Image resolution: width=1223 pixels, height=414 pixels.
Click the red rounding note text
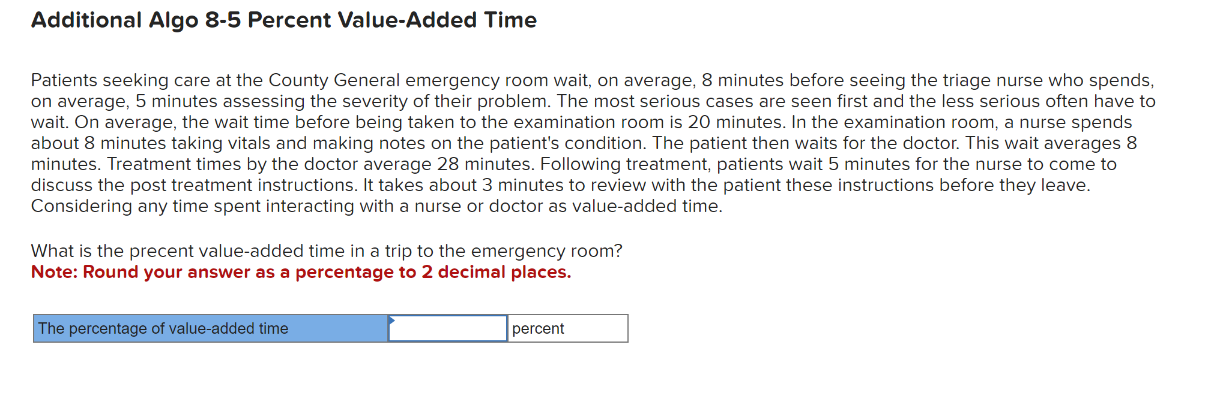300,272
